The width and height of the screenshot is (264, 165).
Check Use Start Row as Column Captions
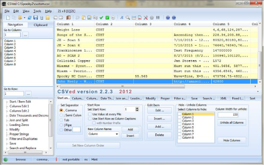coord(90,119)
